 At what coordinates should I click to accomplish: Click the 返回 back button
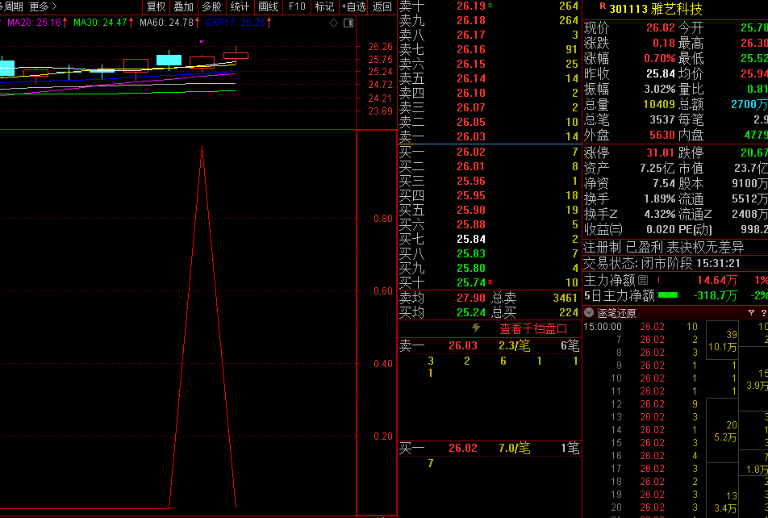pyautogui.click(x=382, y=6)
